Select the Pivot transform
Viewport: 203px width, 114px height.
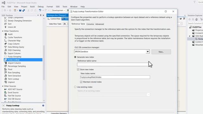(x=10, y=69)
